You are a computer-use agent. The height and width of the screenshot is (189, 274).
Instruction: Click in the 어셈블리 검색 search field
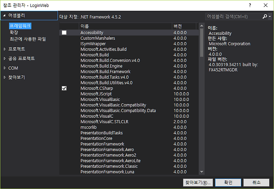tap(233, 17)
